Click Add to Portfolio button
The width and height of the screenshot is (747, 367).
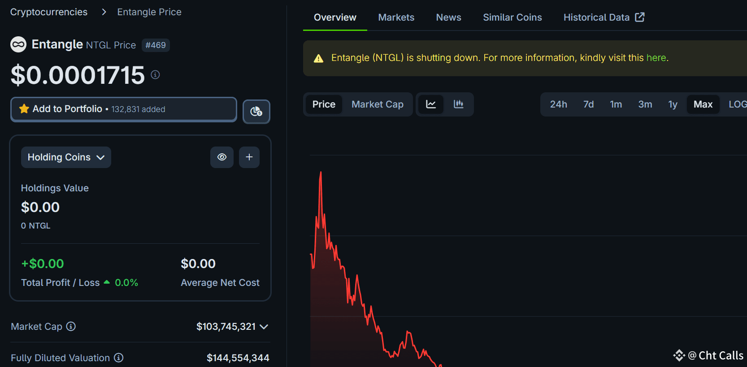pos(124,109)
